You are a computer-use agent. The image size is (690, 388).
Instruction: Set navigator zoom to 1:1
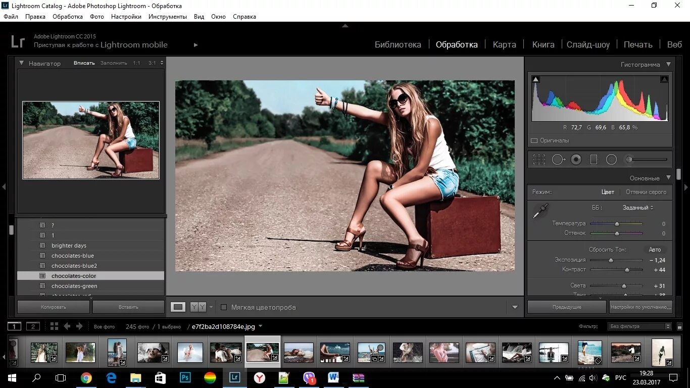[x=137, y=63]
